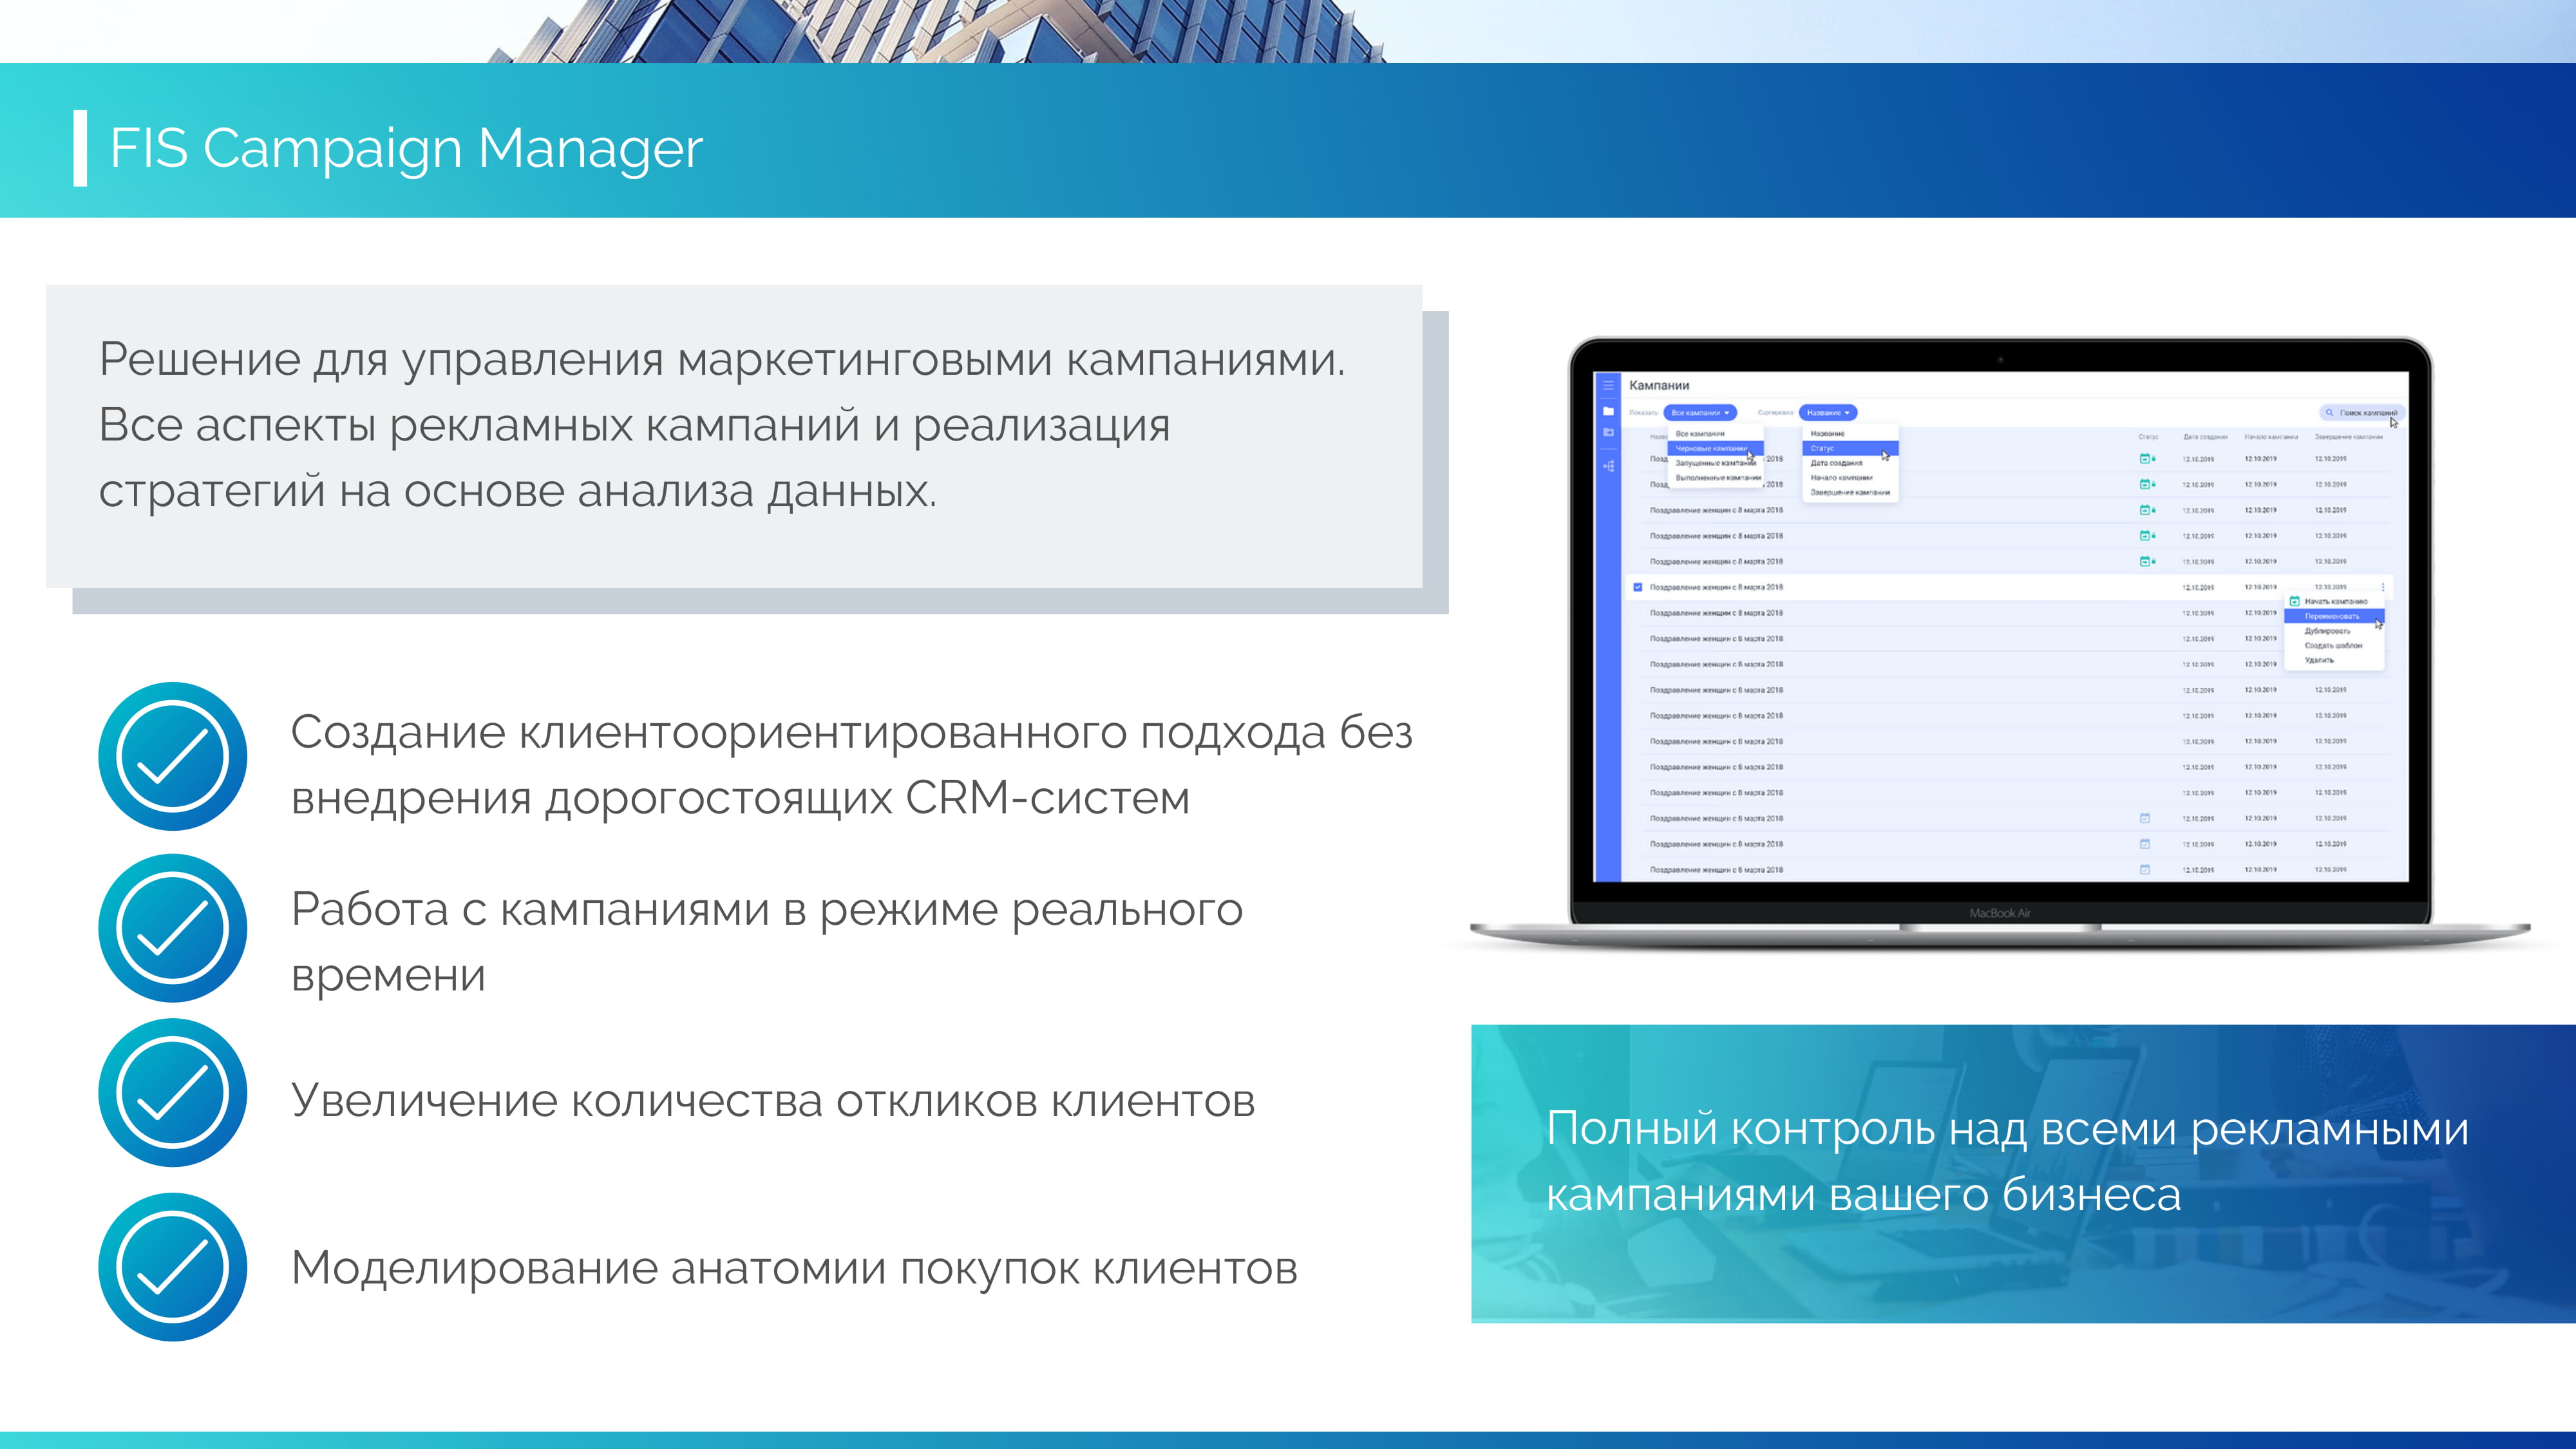The height and width of the screenshot is (1449, 2576).
Task: Open the hierarchy tree icon in the sidebar
Action: pyautogui.click(x=1609, y=466)
